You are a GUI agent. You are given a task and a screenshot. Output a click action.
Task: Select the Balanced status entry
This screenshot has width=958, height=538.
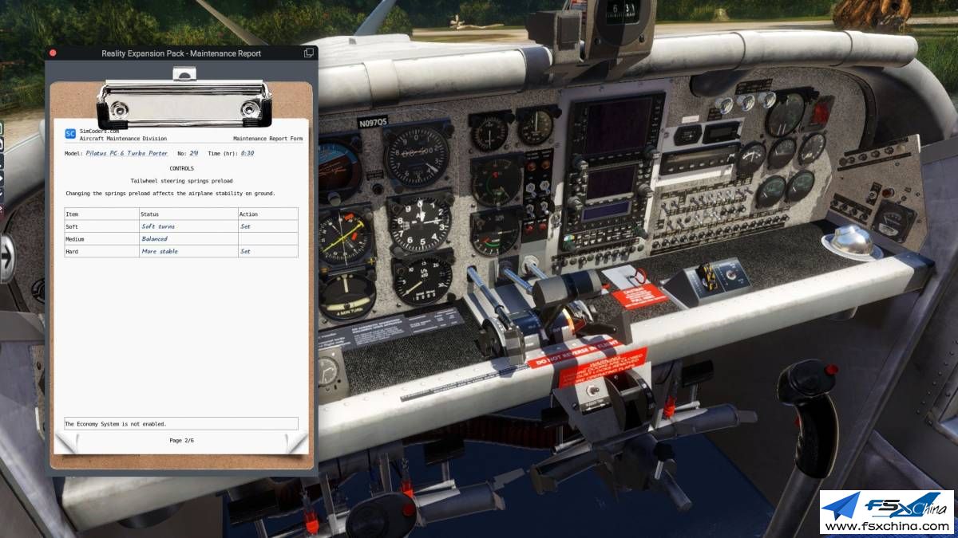(x=154, y=239)
